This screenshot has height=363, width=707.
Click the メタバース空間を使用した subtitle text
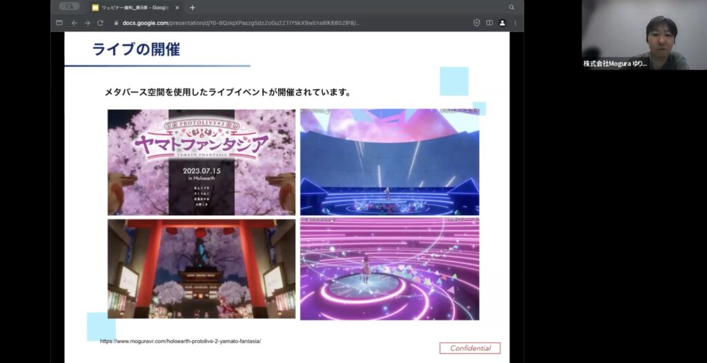(228, 92)
